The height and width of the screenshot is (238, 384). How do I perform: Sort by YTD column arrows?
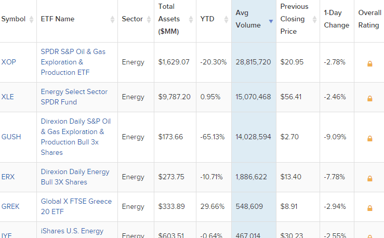pyautogui.click(x=226, y=19)
